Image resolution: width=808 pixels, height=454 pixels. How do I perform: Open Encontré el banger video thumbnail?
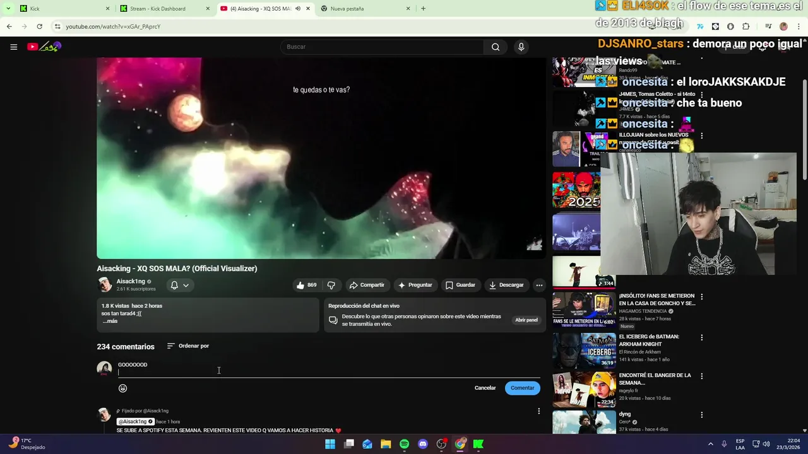tap(584, 389)
